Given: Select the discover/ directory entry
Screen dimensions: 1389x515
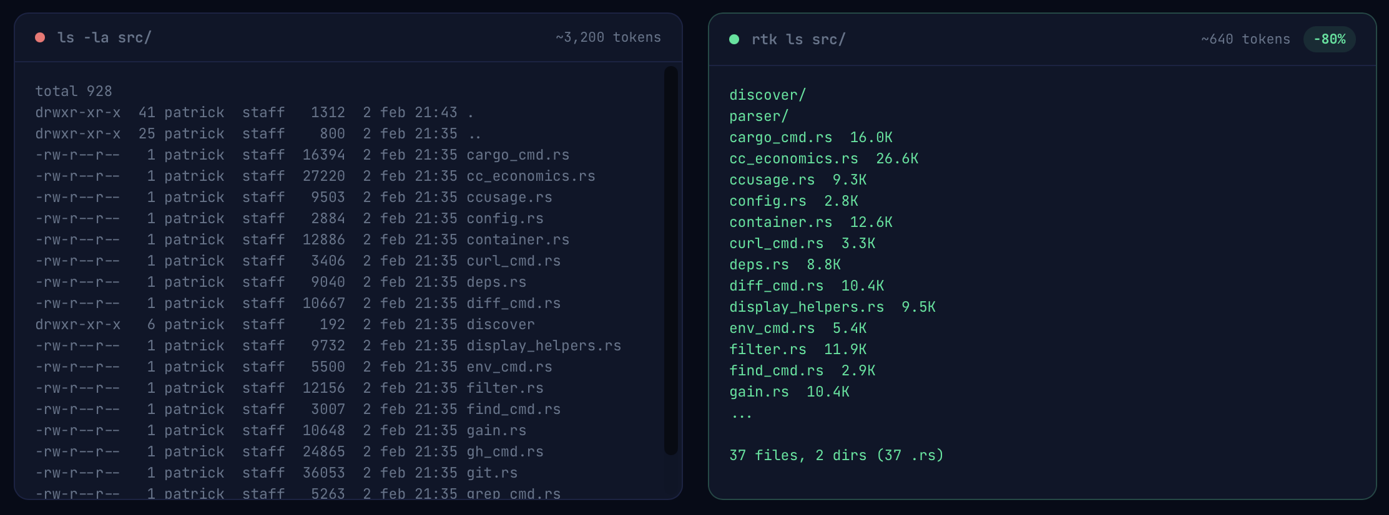Looking at the screenshot, I should [767, 95].
